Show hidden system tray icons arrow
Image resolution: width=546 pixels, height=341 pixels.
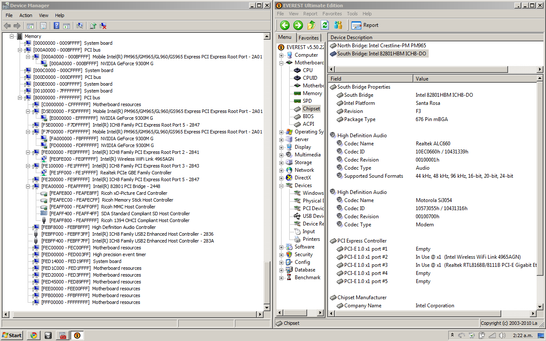pyautogui.click(x=452, y=335)
